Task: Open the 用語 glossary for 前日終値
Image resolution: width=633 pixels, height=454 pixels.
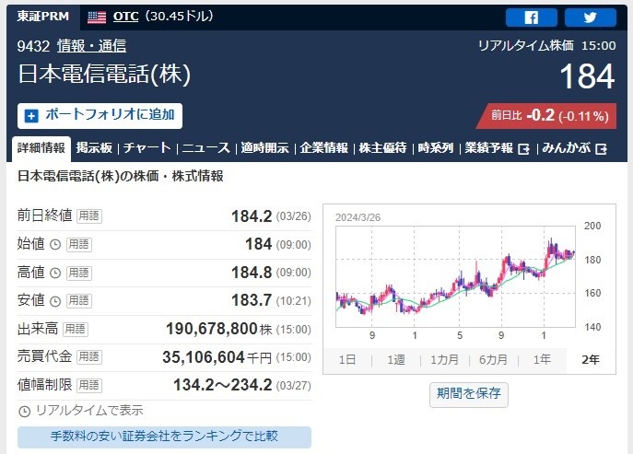Action: pos(89,215)
